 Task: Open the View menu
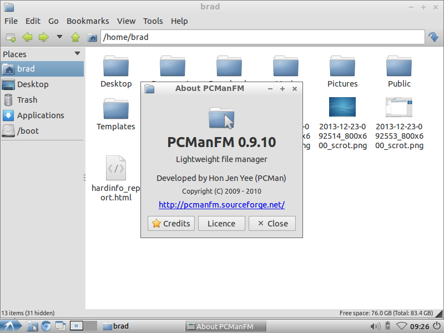[127, 21]
